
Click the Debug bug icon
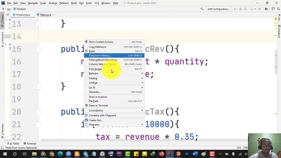[240, 9]
